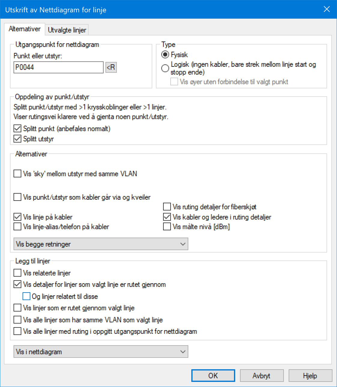The image size is (337, 387).
Task: Click into the Punkt eller utstyr field
Action: point(59,67)
